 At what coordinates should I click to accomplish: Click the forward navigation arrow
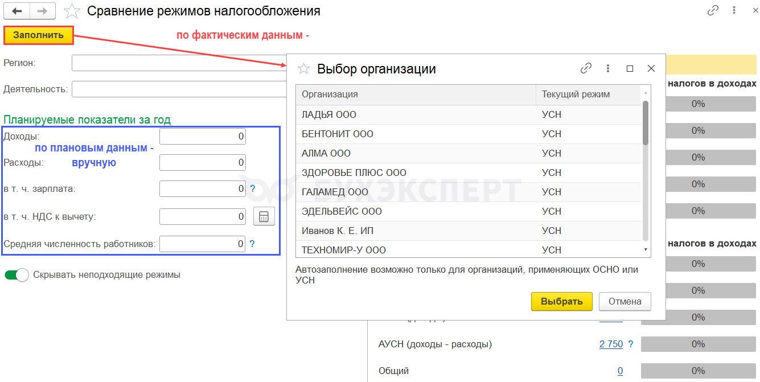point(43,11)
